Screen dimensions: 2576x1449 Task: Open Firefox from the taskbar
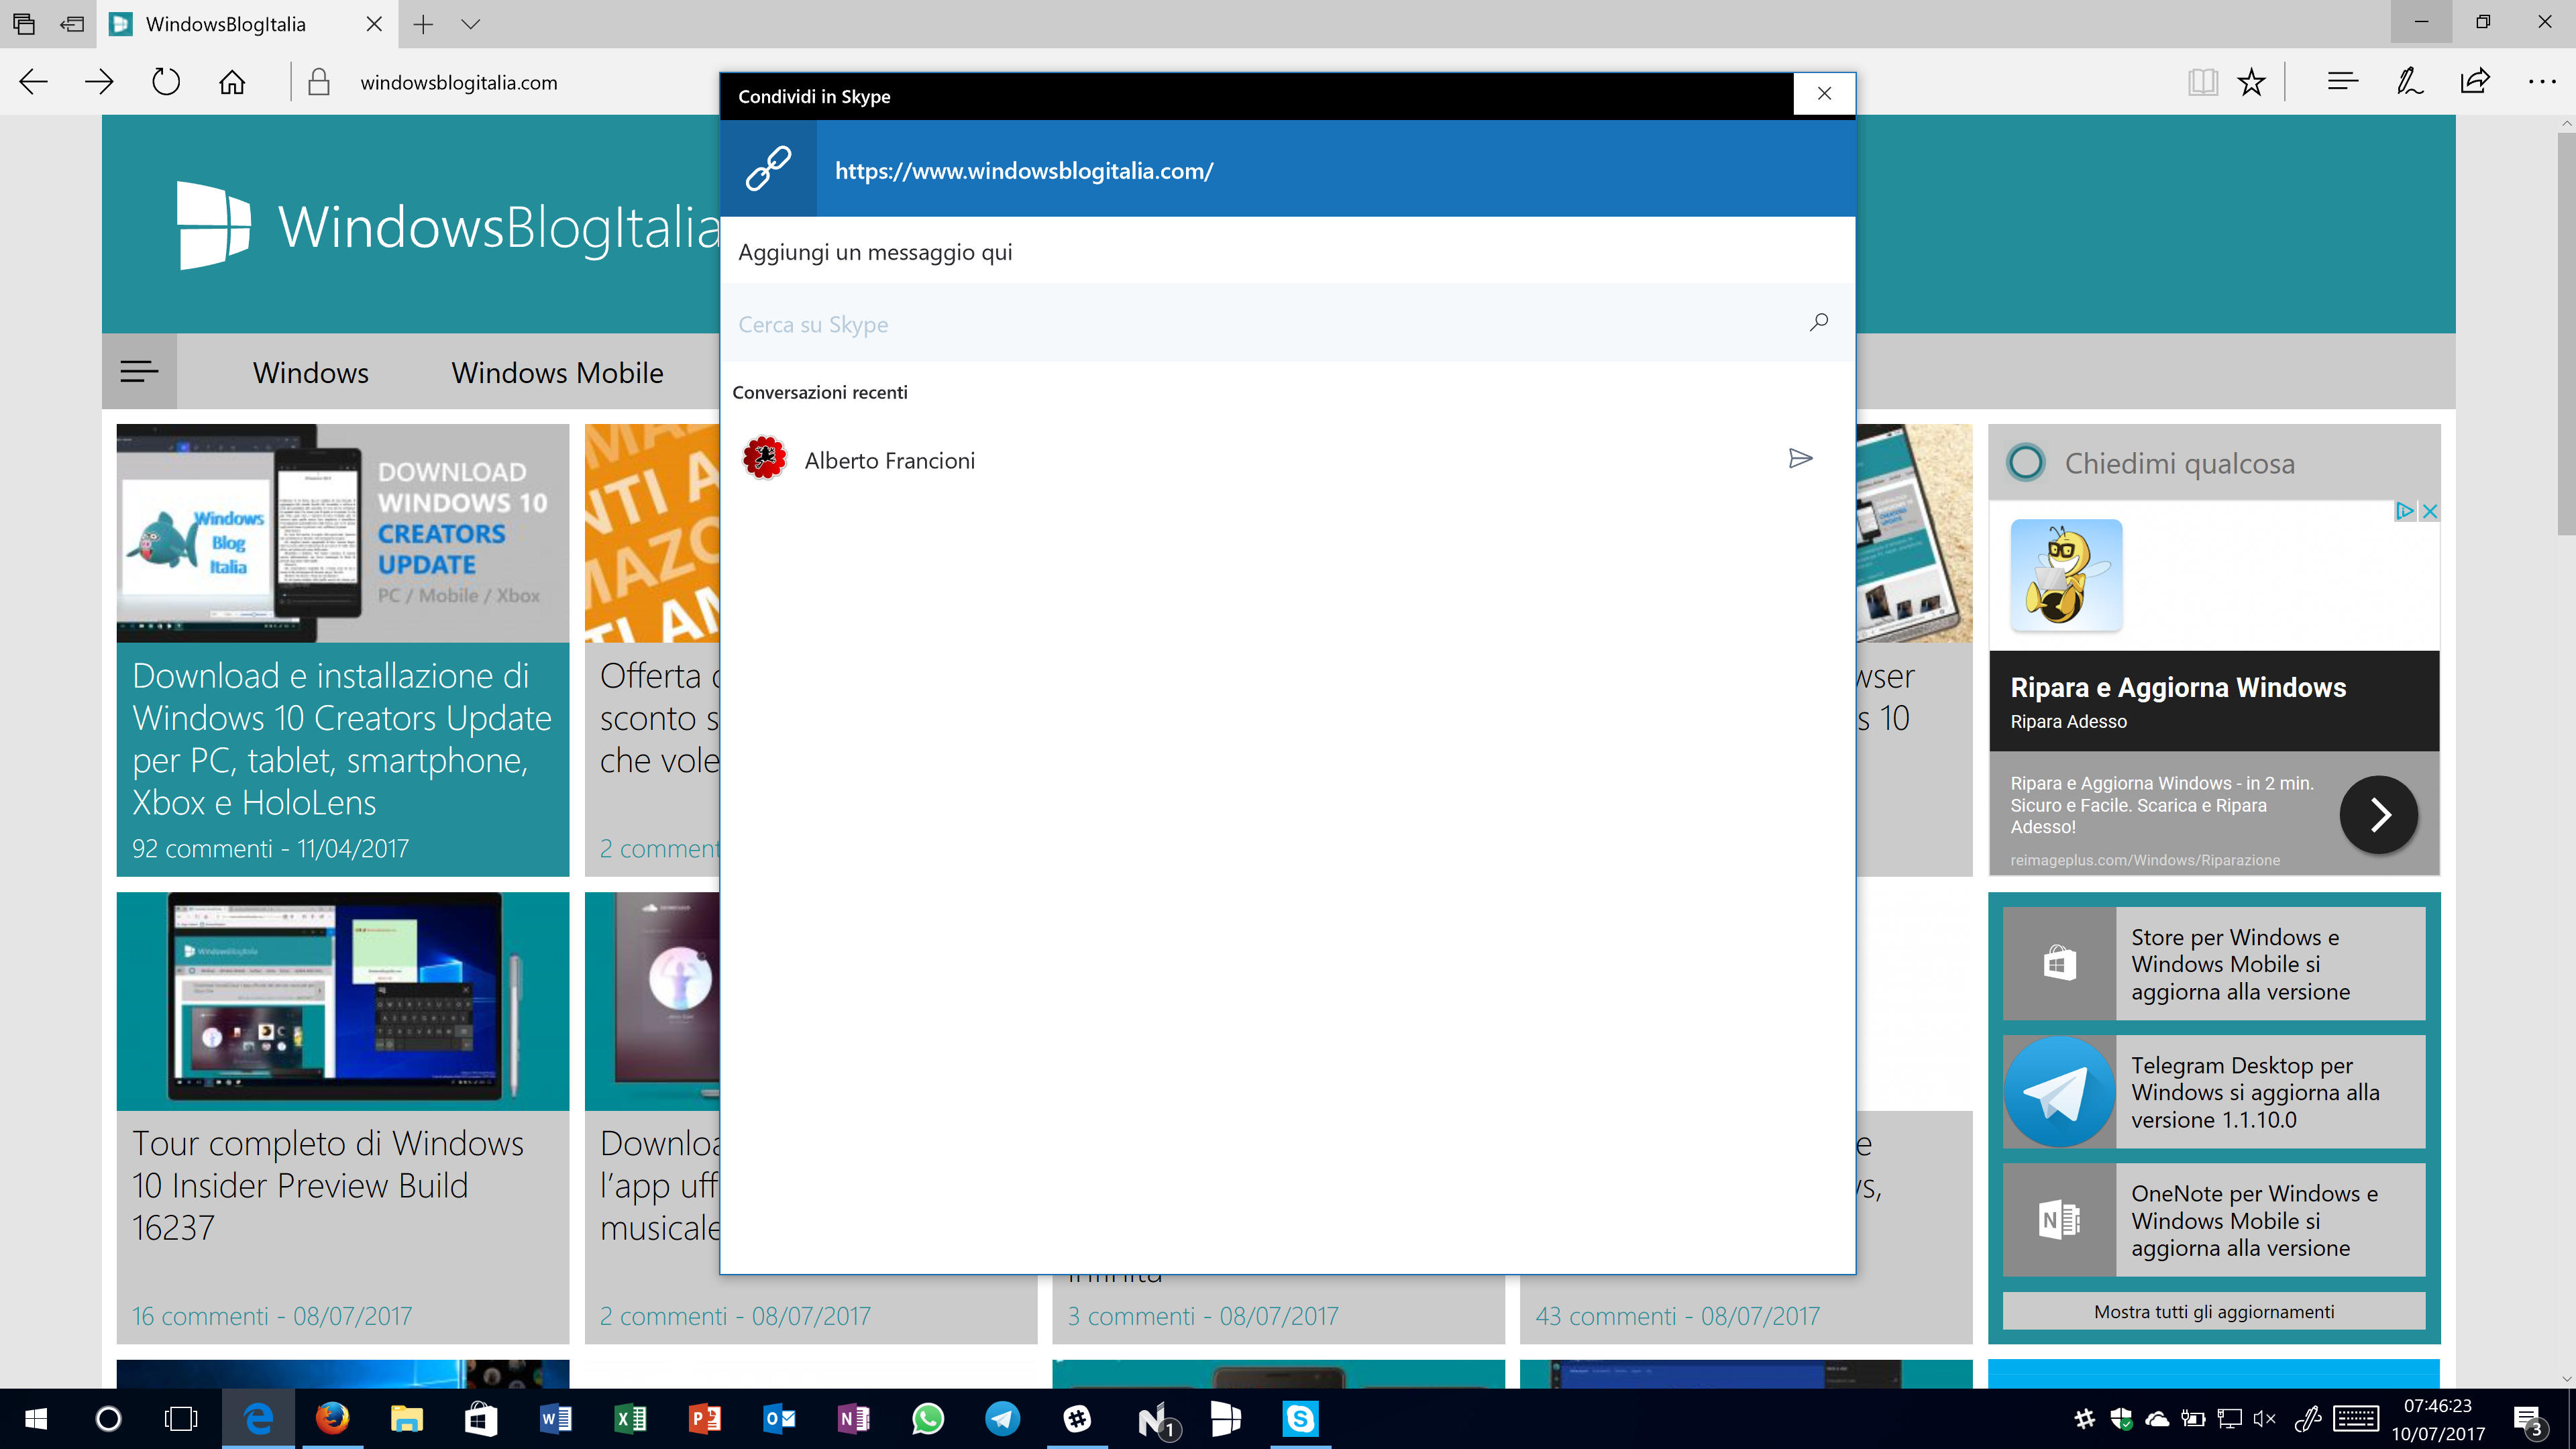click(332, 1419)
